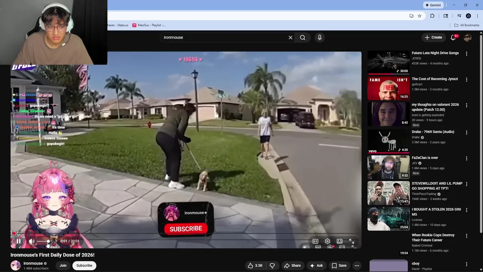Share the video

tap(292, 266)
